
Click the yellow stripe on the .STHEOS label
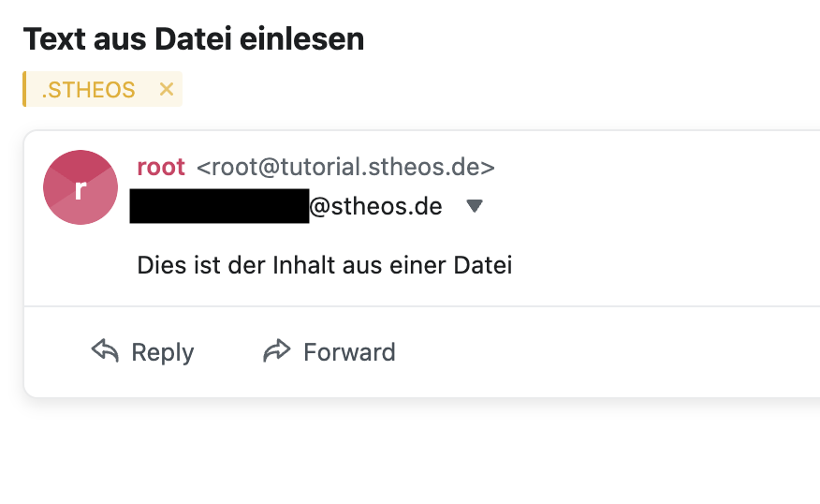tap(24, 89)
